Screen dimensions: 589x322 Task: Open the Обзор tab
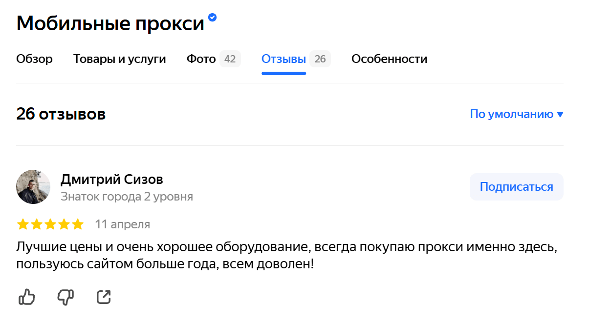[x=34, y=59]
